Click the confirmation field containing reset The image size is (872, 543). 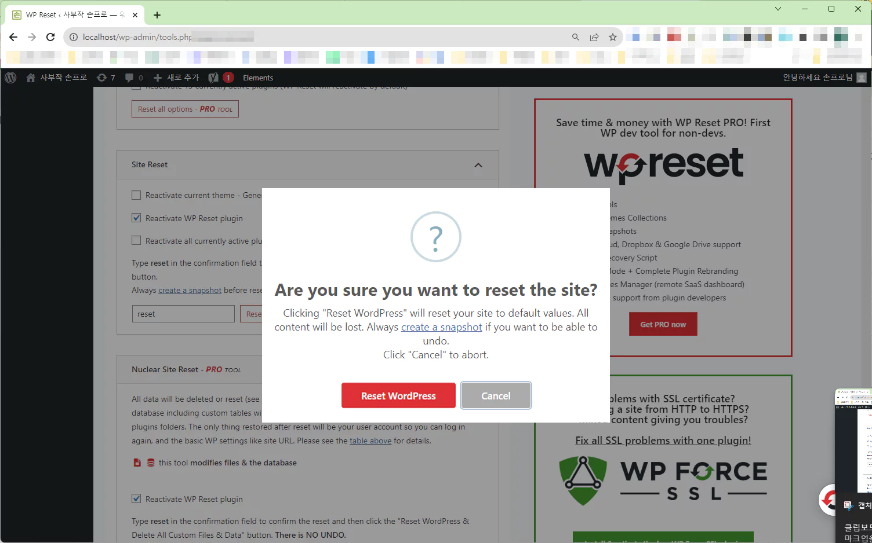tap(183, 314)
